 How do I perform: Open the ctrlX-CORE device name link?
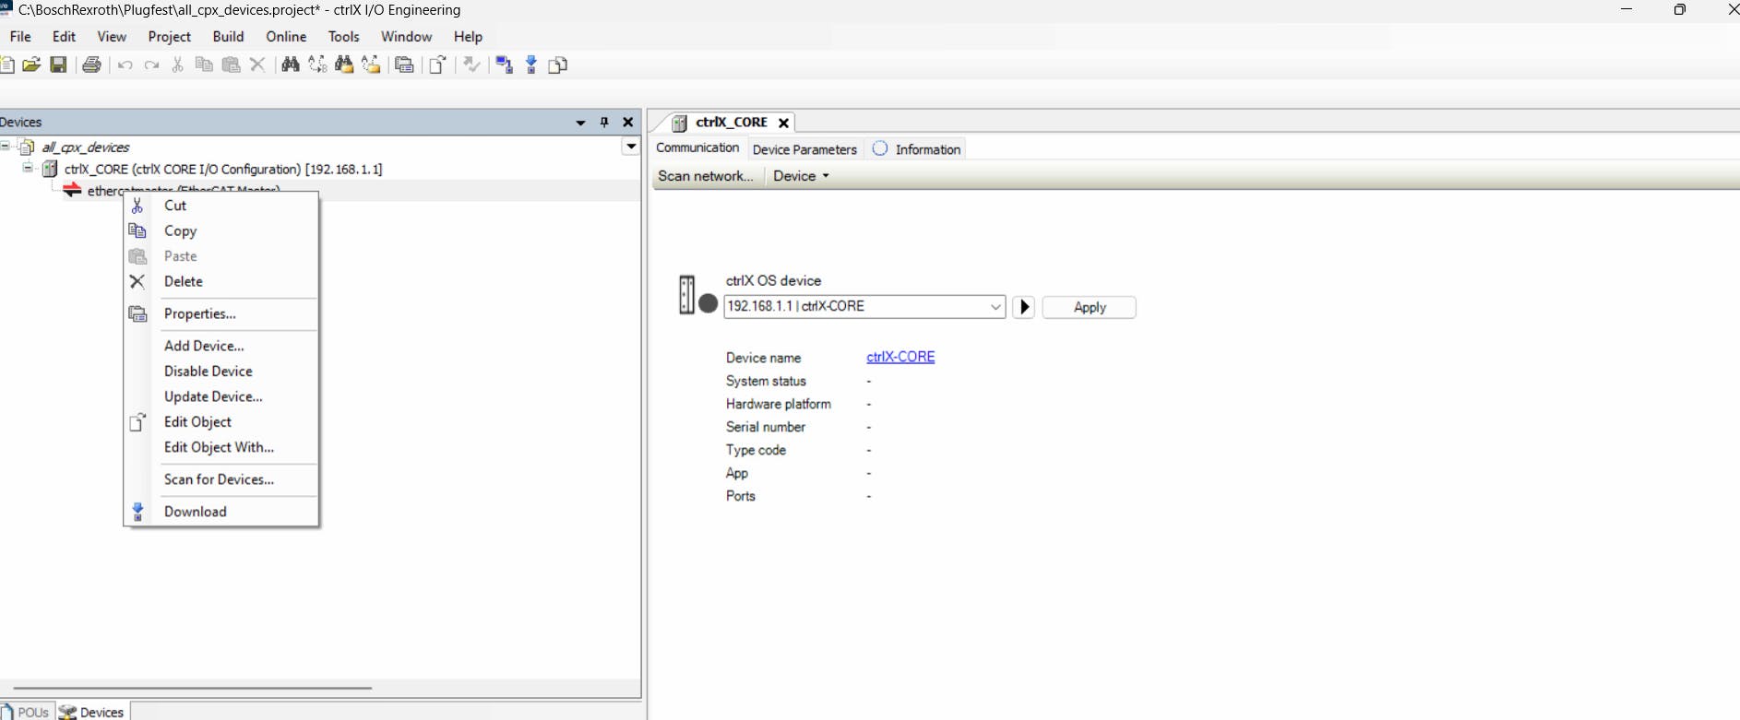900,357
